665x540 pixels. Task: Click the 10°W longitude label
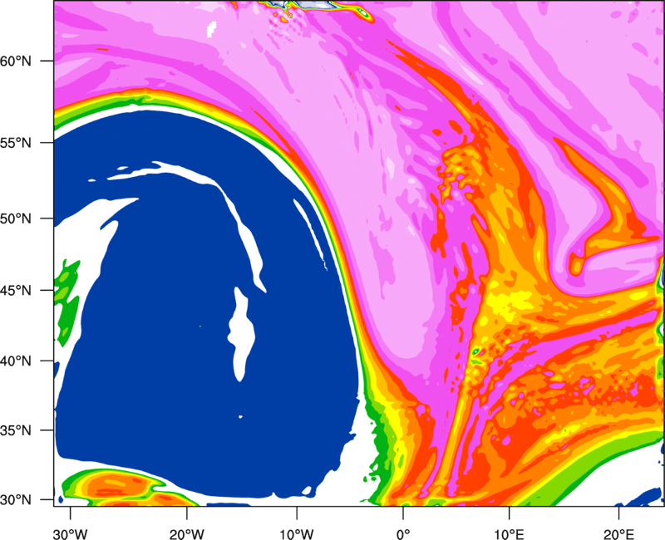click(x=297, y=534)
